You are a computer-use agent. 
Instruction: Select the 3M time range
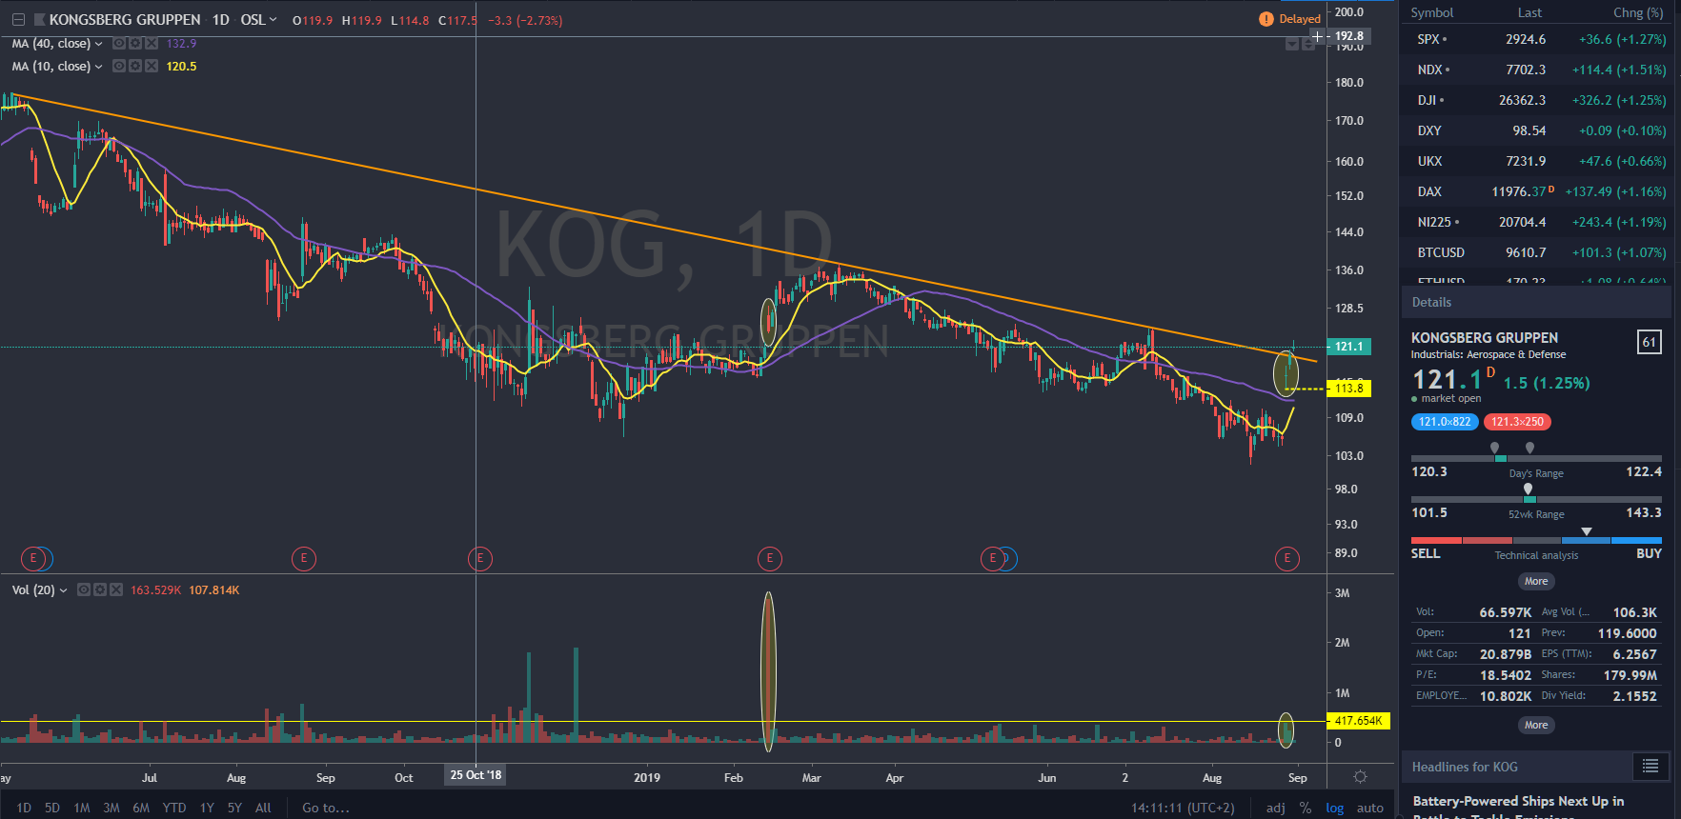point(111,808)
